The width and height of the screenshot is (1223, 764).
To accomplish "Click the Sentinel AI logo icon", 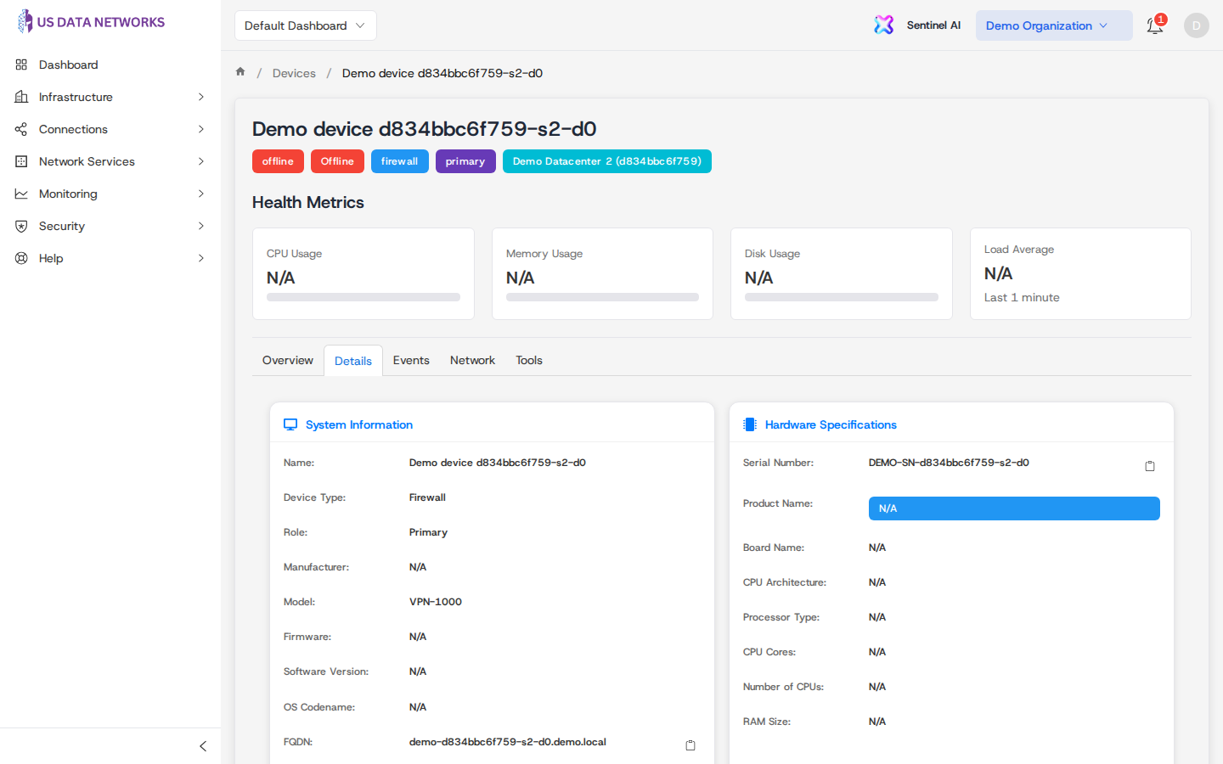I will [x=884, y=25].
